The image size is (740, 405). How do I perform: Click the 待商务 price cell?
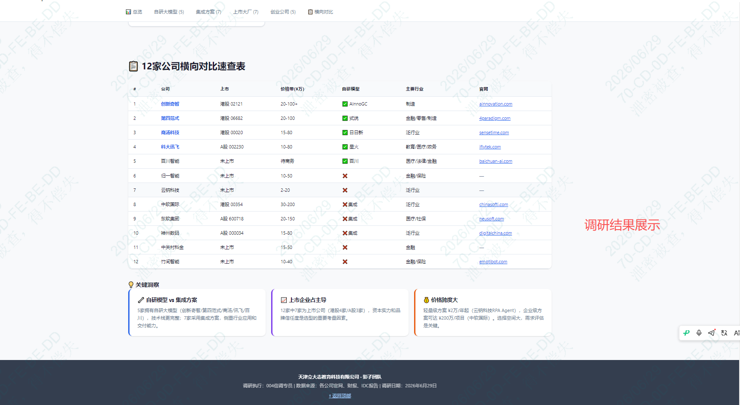point(287,161)
